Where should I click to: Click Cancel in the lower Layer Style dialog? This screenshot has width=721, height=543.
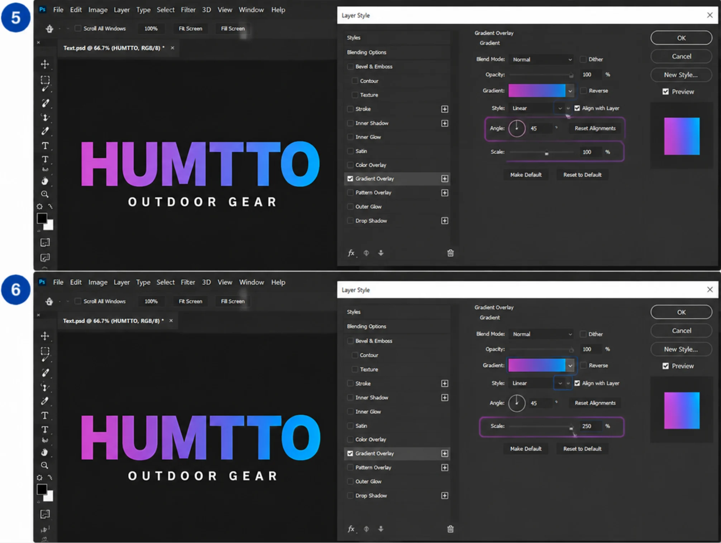[x=681, y=331]
